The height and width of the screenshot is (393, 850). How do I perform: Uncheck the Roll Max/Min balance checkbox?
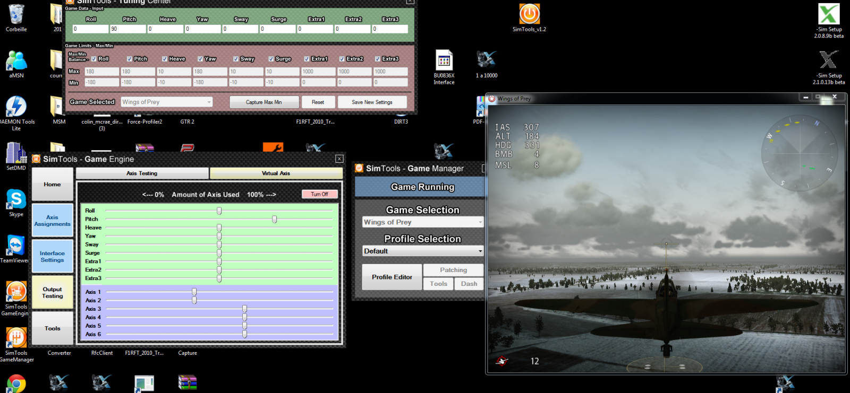(94, 59)
